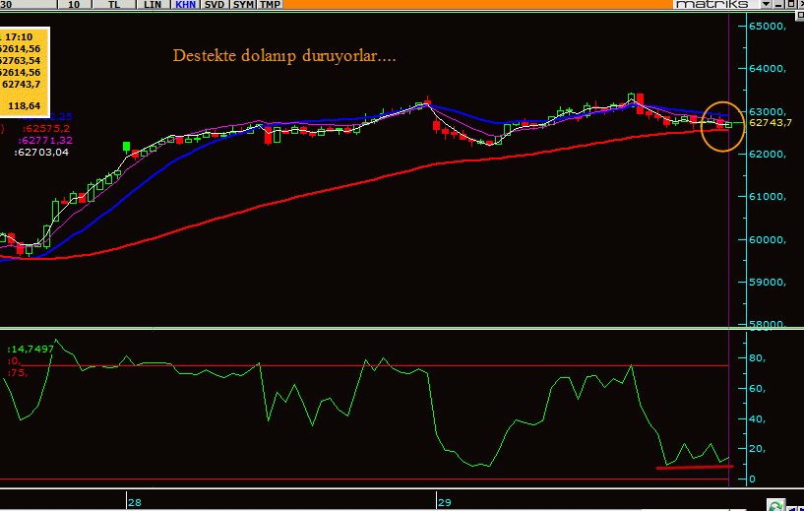Click the SYM toolbar button
The height and width of the screenshot is (511, 804).
pos(243,4)
